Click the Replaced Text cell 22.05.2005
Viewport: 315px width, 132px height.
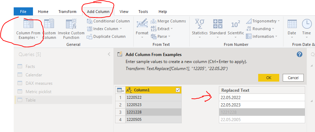tap(262, 119)
